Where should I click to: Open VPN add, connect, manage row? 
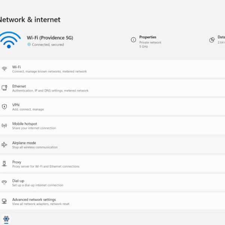pos(112,107)
